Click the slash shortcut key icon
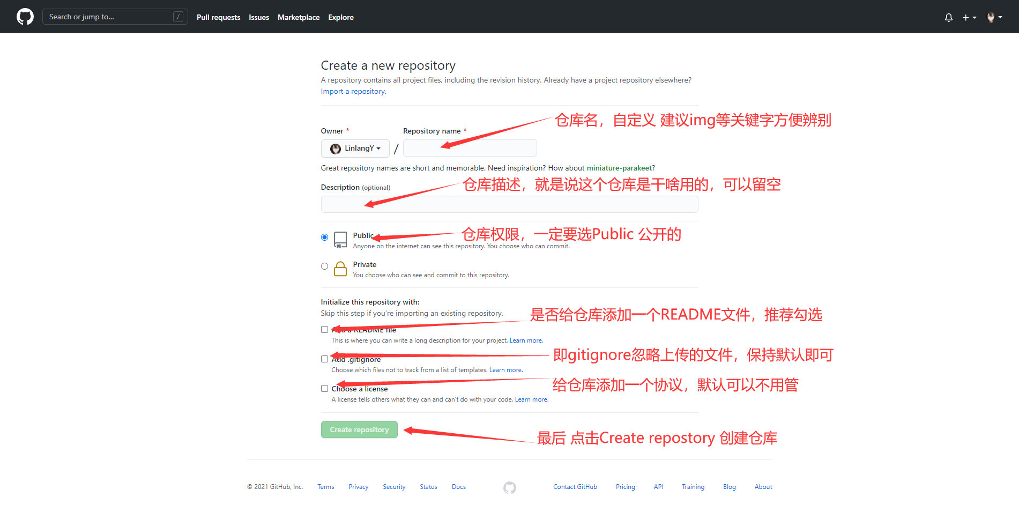 pos(178,17)
